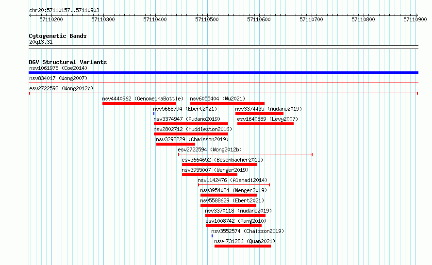Viewport: 432px width, 265px height.
Task: Select the red bar under nsv3370118
Action: pos(235,215)
